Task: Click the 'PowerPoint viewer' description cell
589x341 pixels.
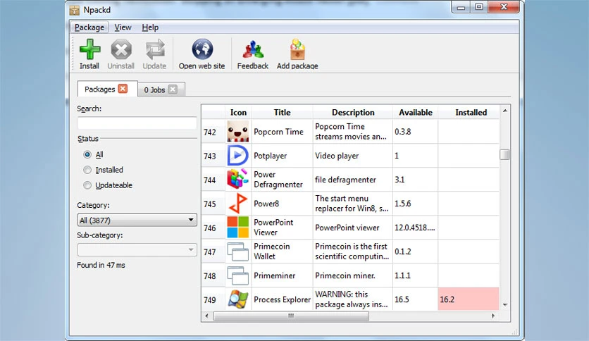Action: click(353, 228)
